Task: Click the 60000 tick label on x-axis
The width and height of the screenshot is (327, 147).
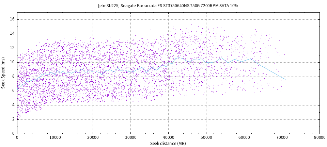Action: point(244,137)
